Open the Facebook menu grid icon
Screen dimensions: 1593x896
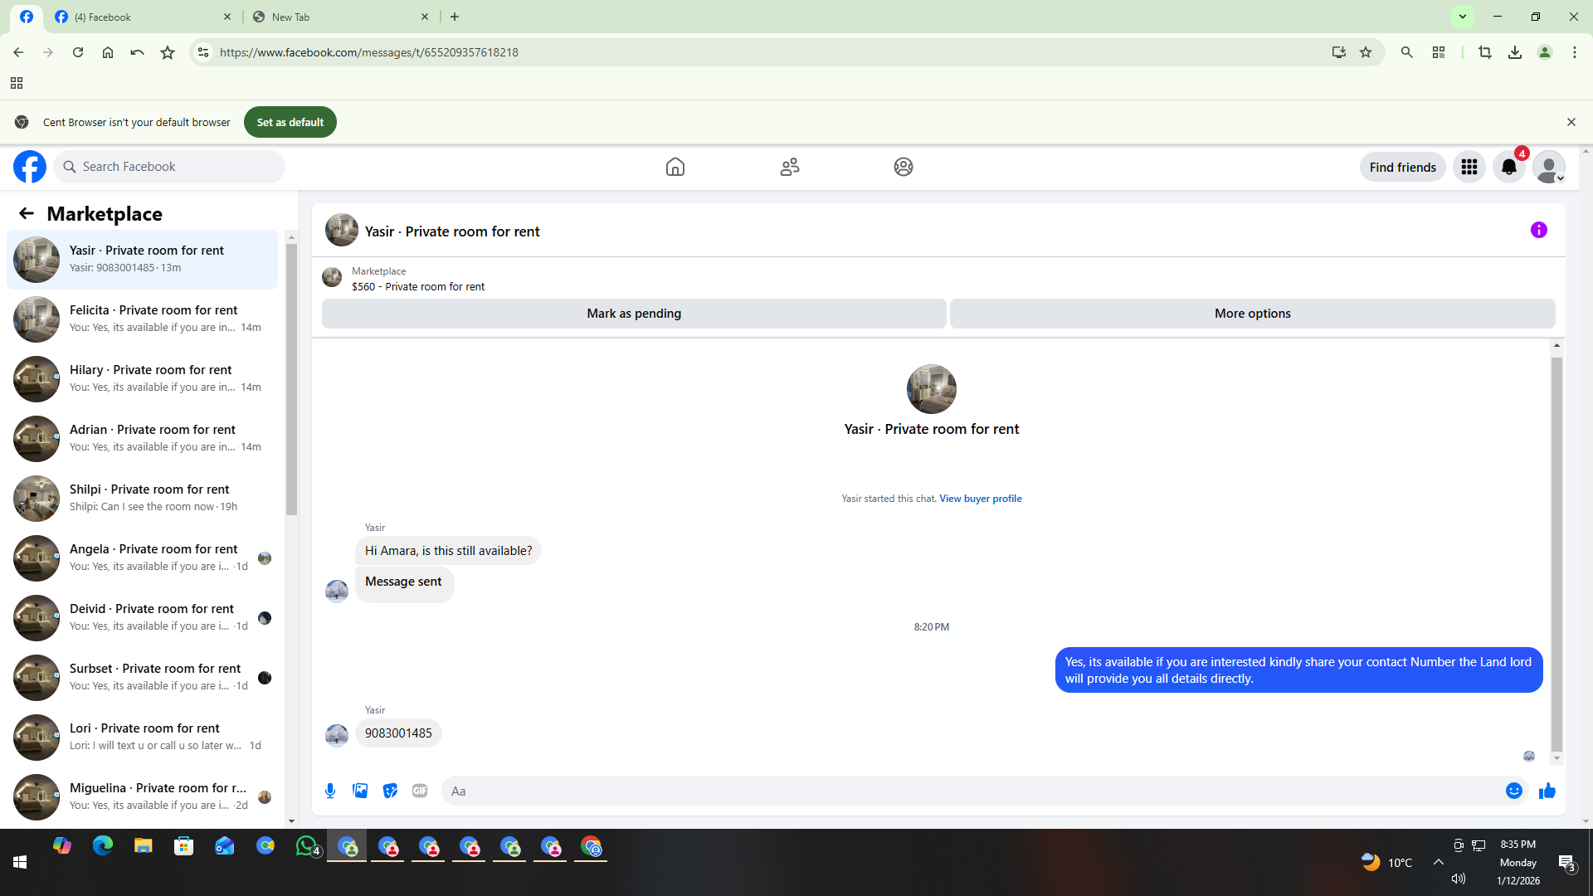(x=1469, y=167)
